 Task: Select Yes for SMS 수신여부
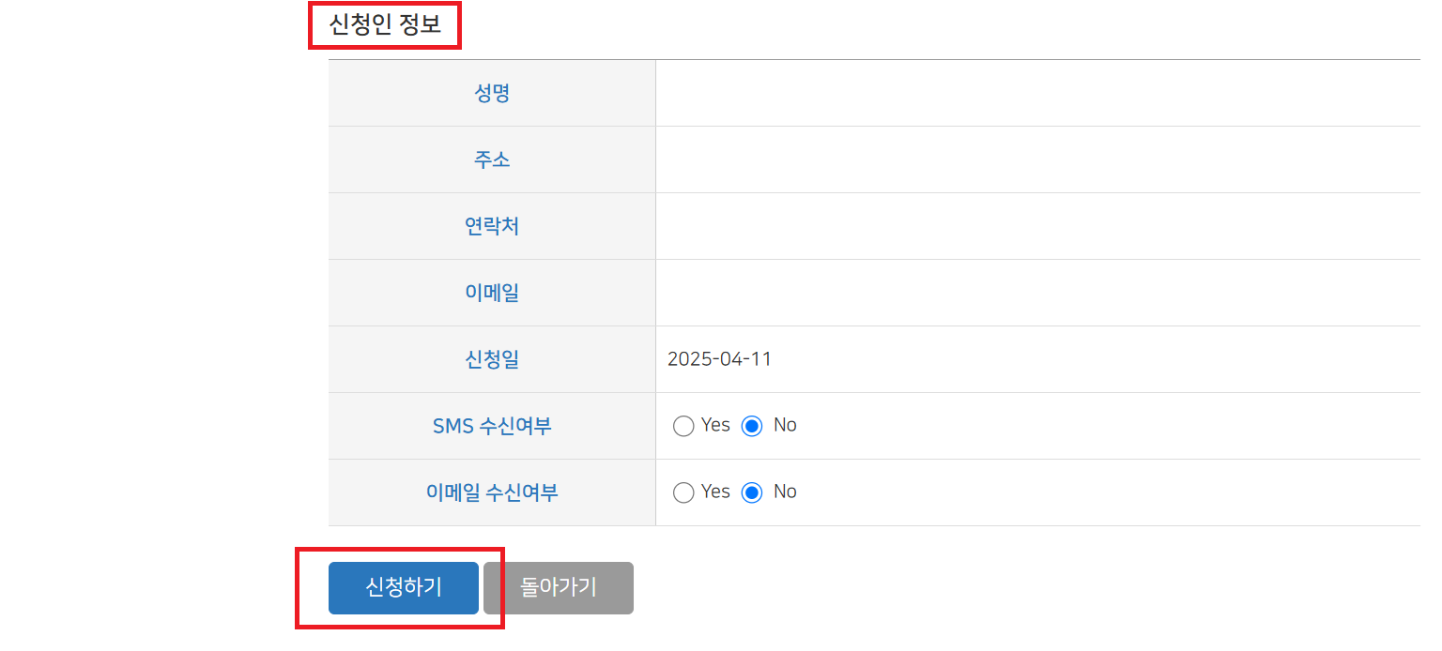[683, 425]
